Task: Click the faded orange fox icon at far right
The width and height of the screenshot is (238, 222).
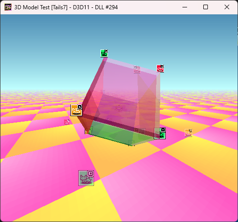Action: coord(188,133)
